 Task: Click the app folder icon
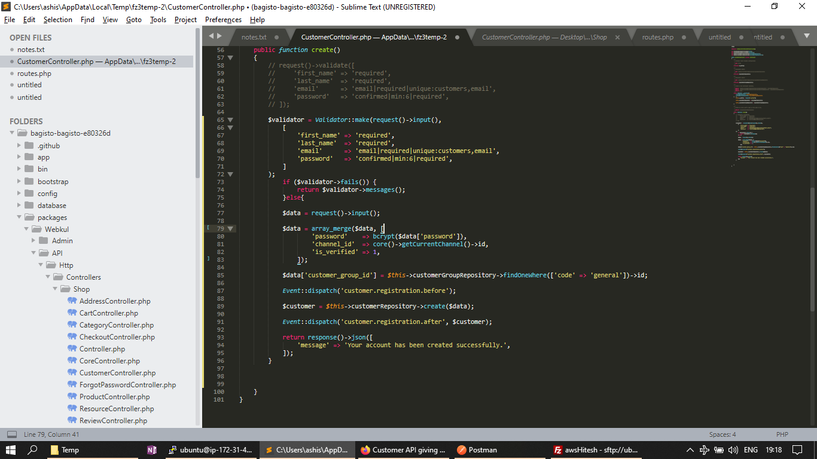coord(29,157)
